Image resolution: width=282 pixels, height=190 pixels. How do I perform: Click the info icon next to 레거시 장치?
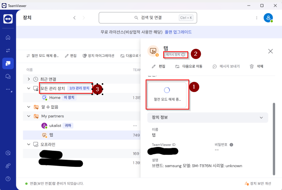183,55
